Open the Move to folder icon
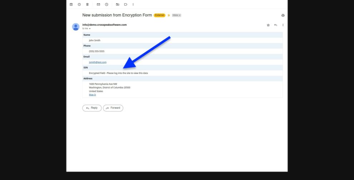 coord(118,5)
